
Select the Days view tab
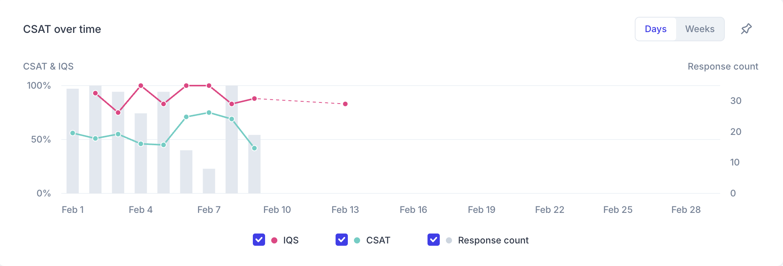point(656,29)
